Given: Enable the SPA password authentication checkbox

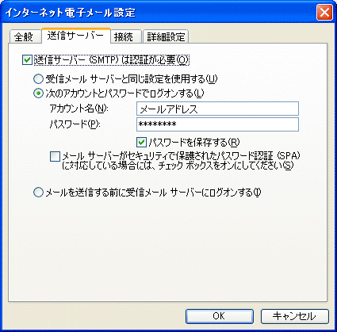Looking at the screenshot, I should click(x=55, y=156).
